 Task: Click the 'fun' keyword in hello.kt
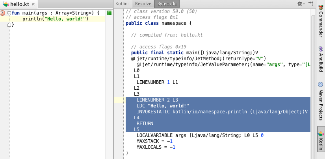click(16, 13)
